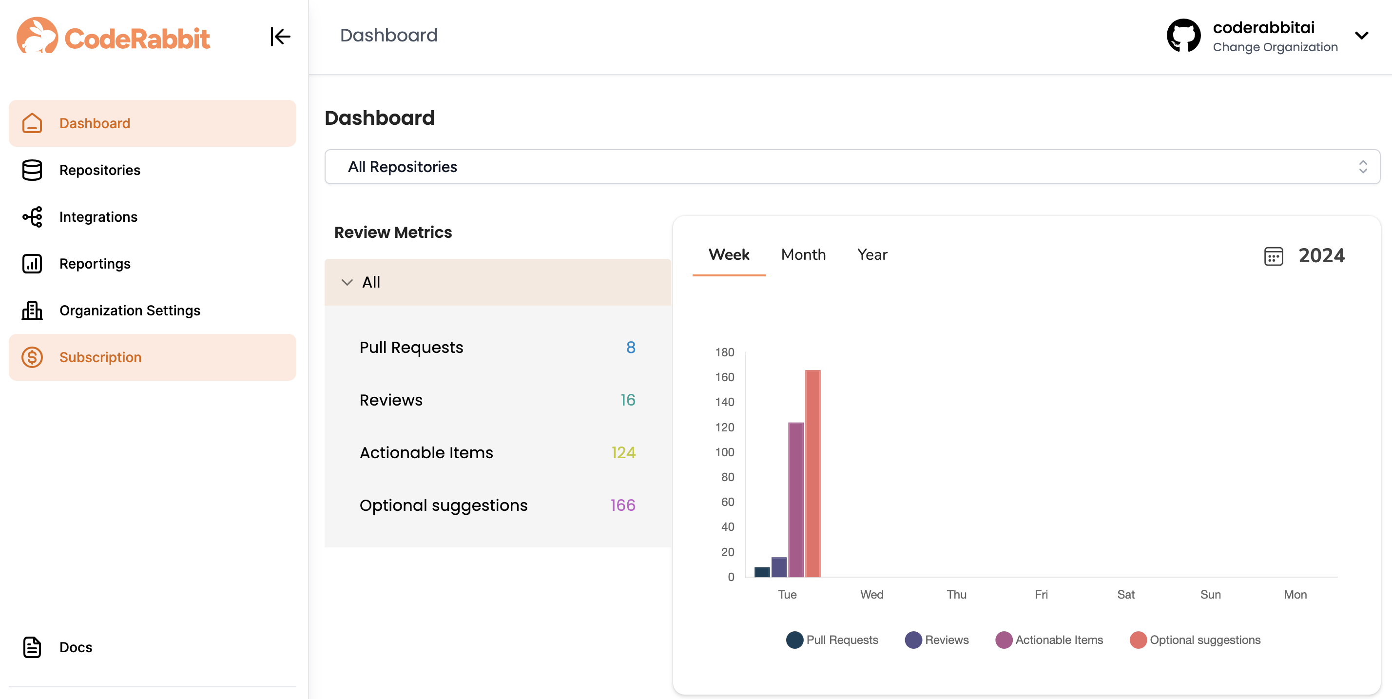The height and width of the screenshot is (699, 1392).
Task: Open Organization Settings building icon
Action: click(32, 311)
